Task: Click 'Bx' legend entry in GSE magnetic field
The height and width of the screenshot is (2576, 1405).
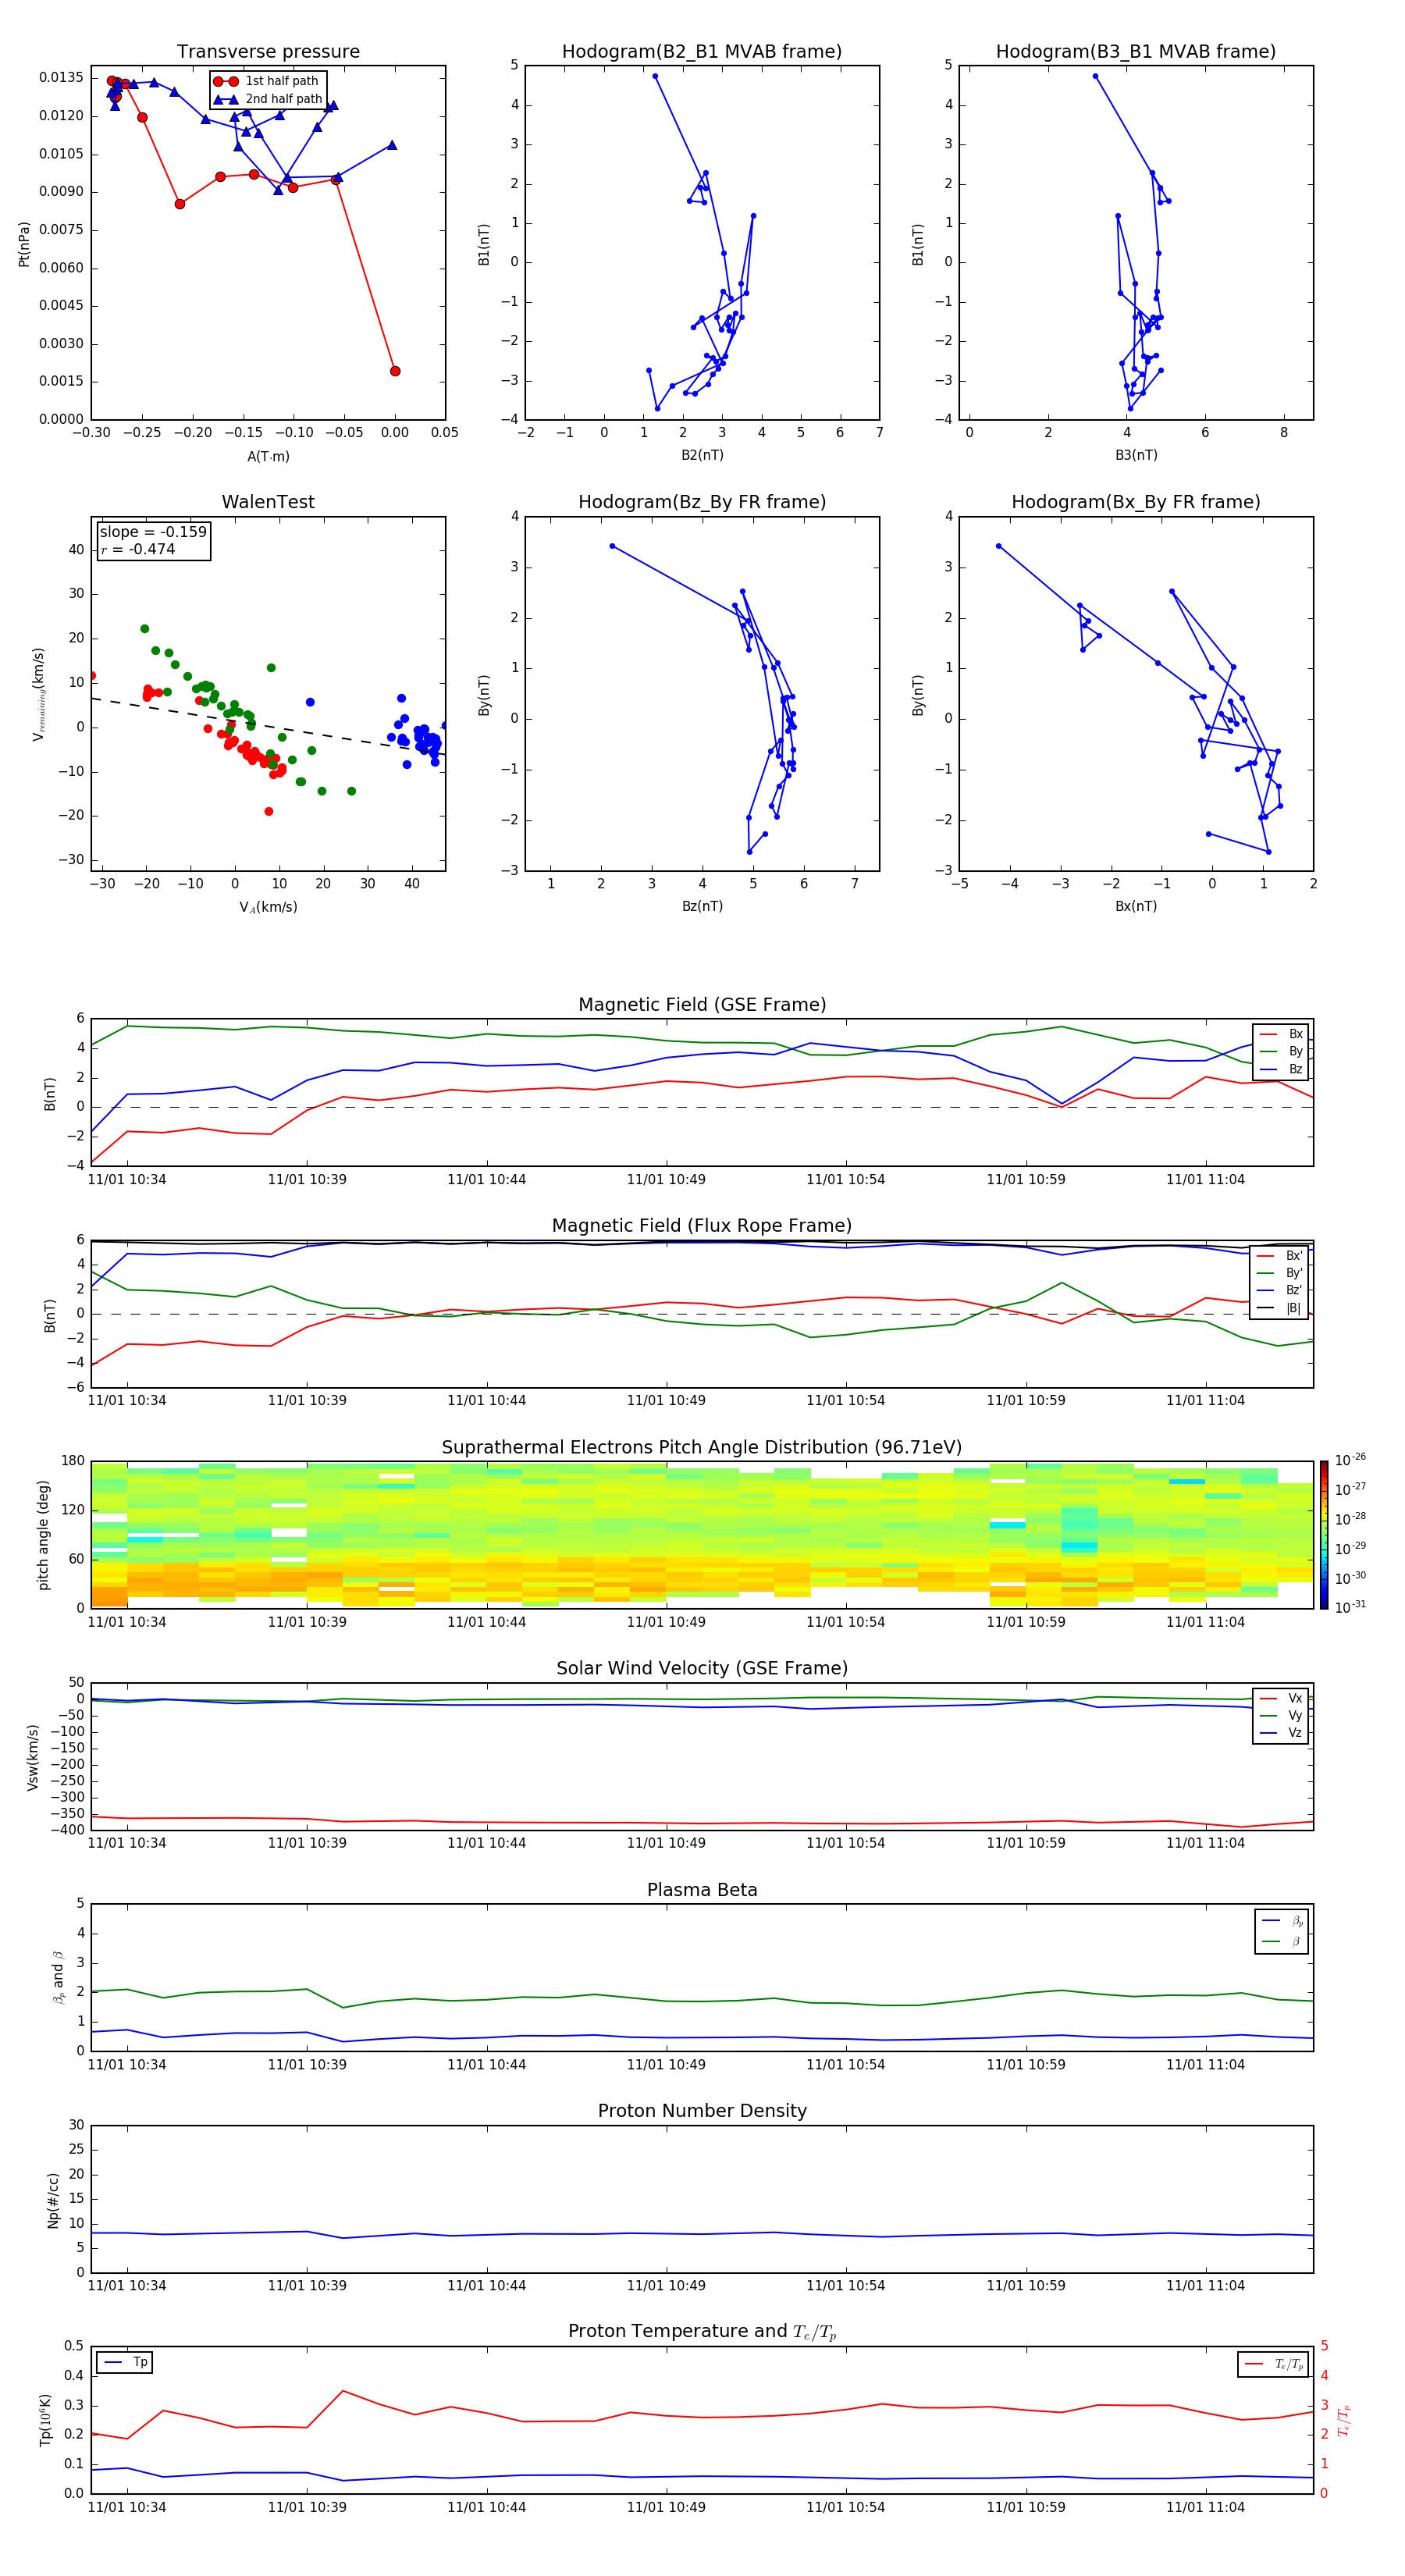Action: [1281, 1034]
